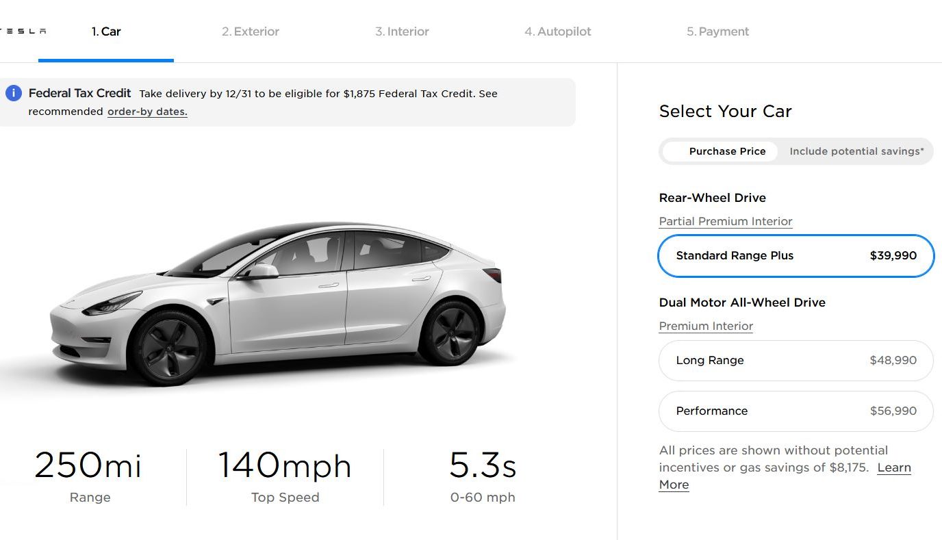The height and width of the screenshot is (540, 942).
Task: Go to the 2. Exterior step
Action: point(251,31)
